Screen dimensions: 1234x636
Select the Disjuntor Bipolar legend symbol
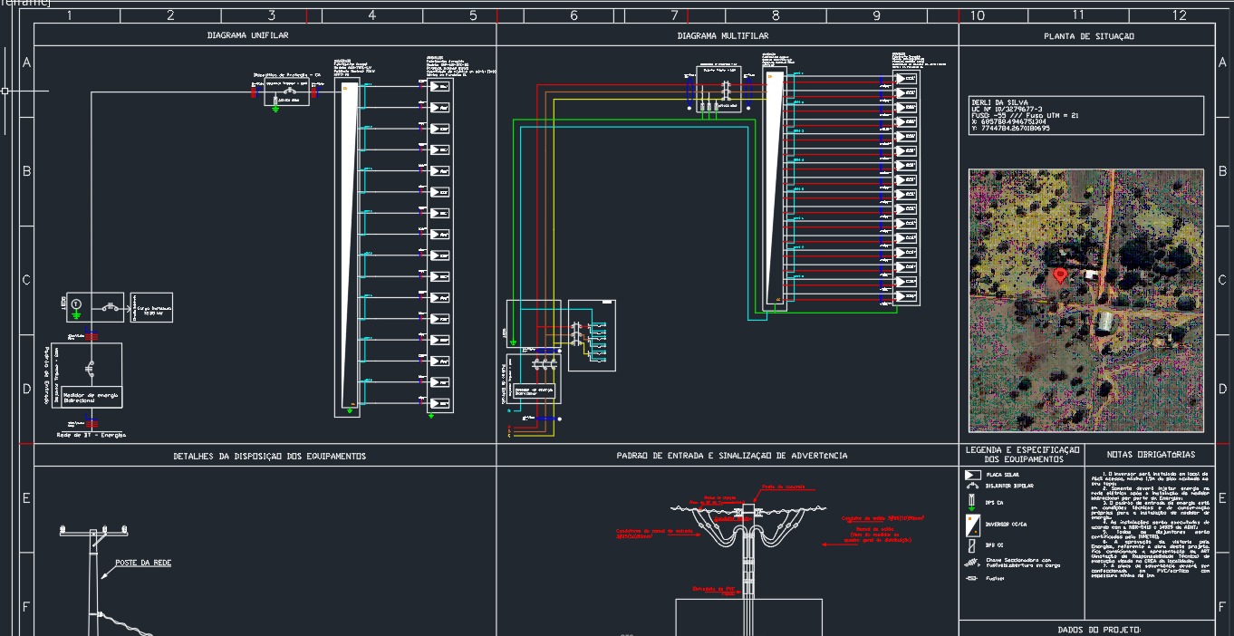click(x=971, y=486)
